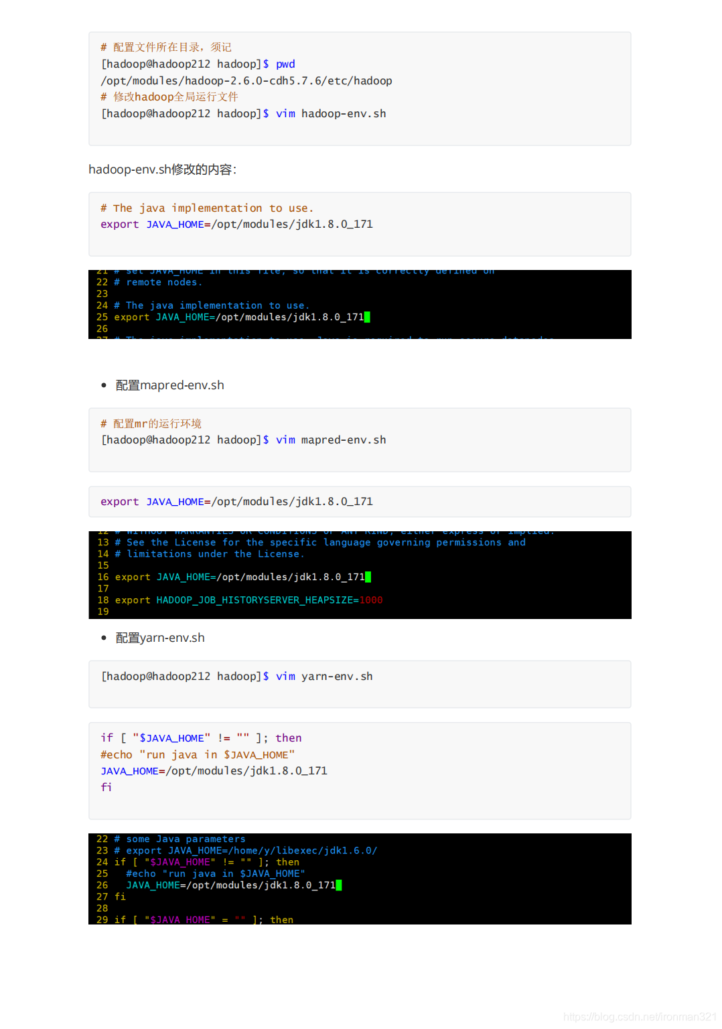Click the comment '# 修改hadoop全局运行文件'
This screenshot has width=722, height=1029.
tap(169, 97)
